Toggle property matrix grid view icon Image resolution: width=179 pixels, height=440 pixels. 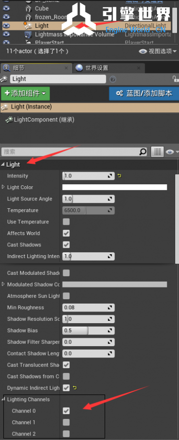tap(157, 152)
